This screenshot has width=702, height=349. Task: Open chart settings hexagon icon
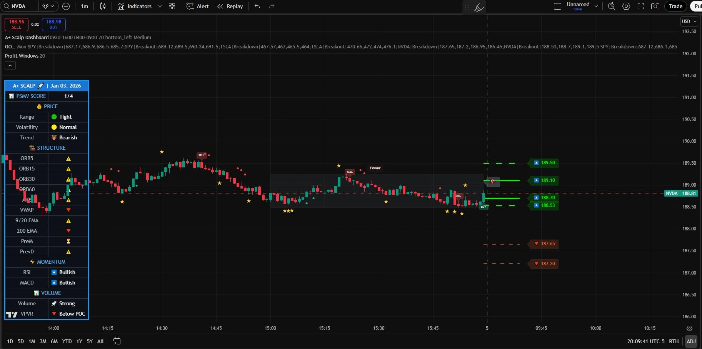[626, 6]
